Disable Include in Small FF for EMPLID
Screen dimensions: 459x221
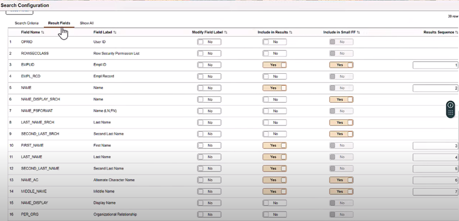(x=341, y=65)
